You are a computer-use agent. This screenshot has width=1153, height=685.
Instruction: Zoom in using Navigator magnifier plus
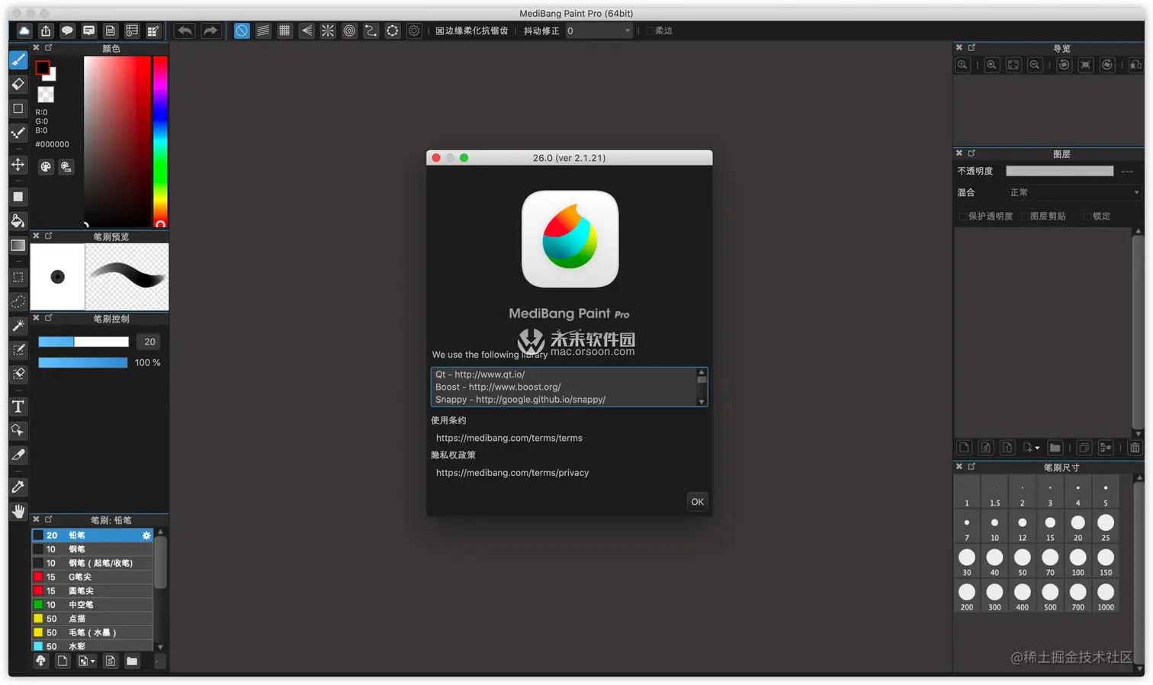pyautogui.click(x=991, y=65)
